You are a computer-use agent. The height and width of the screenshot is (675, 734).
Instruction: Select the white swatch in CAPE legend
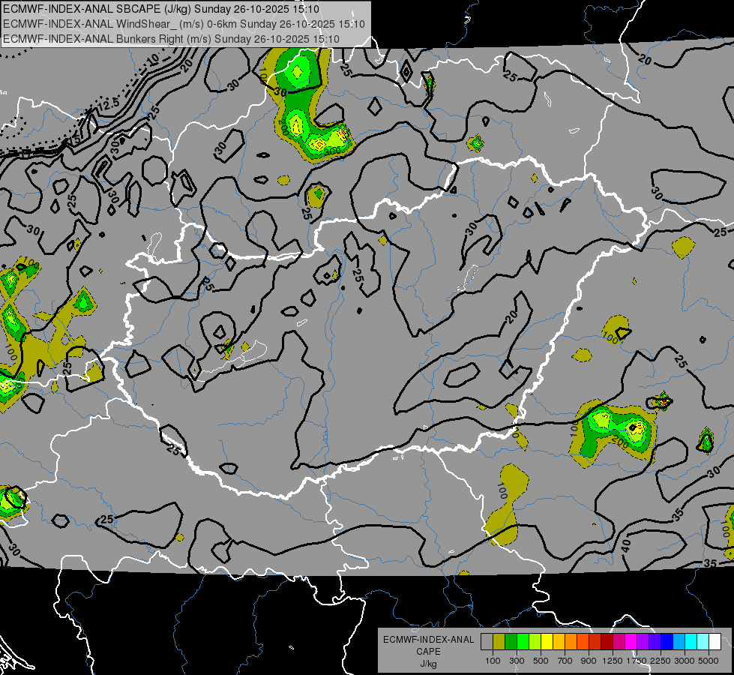point(715,641)
